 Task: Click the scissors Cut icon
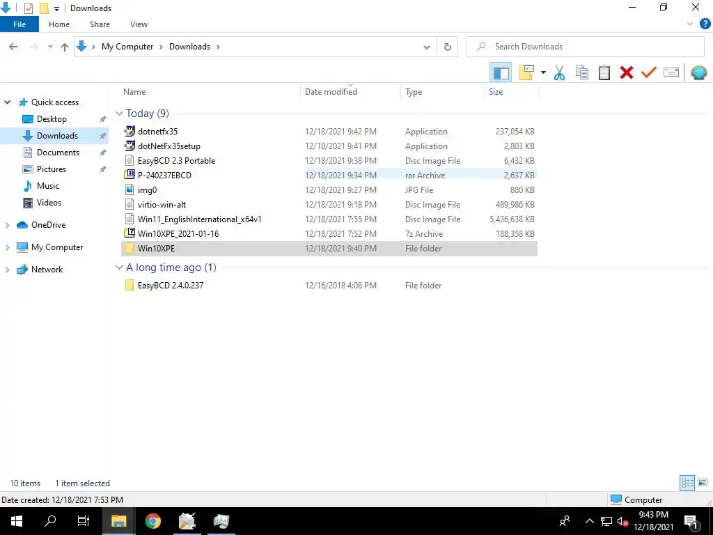(x=559, y=72)
